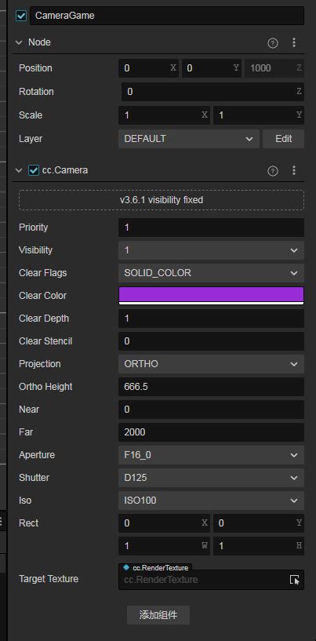
Task: Open the cc.Camera component options menu
Action: [294, 170]
